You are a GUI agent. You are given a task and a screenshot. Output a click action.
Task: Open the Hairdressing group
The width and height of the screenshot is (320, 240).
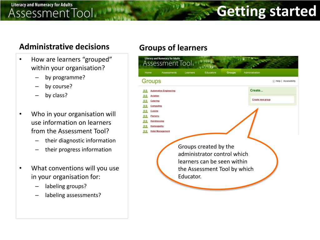(x=157, y=121)
